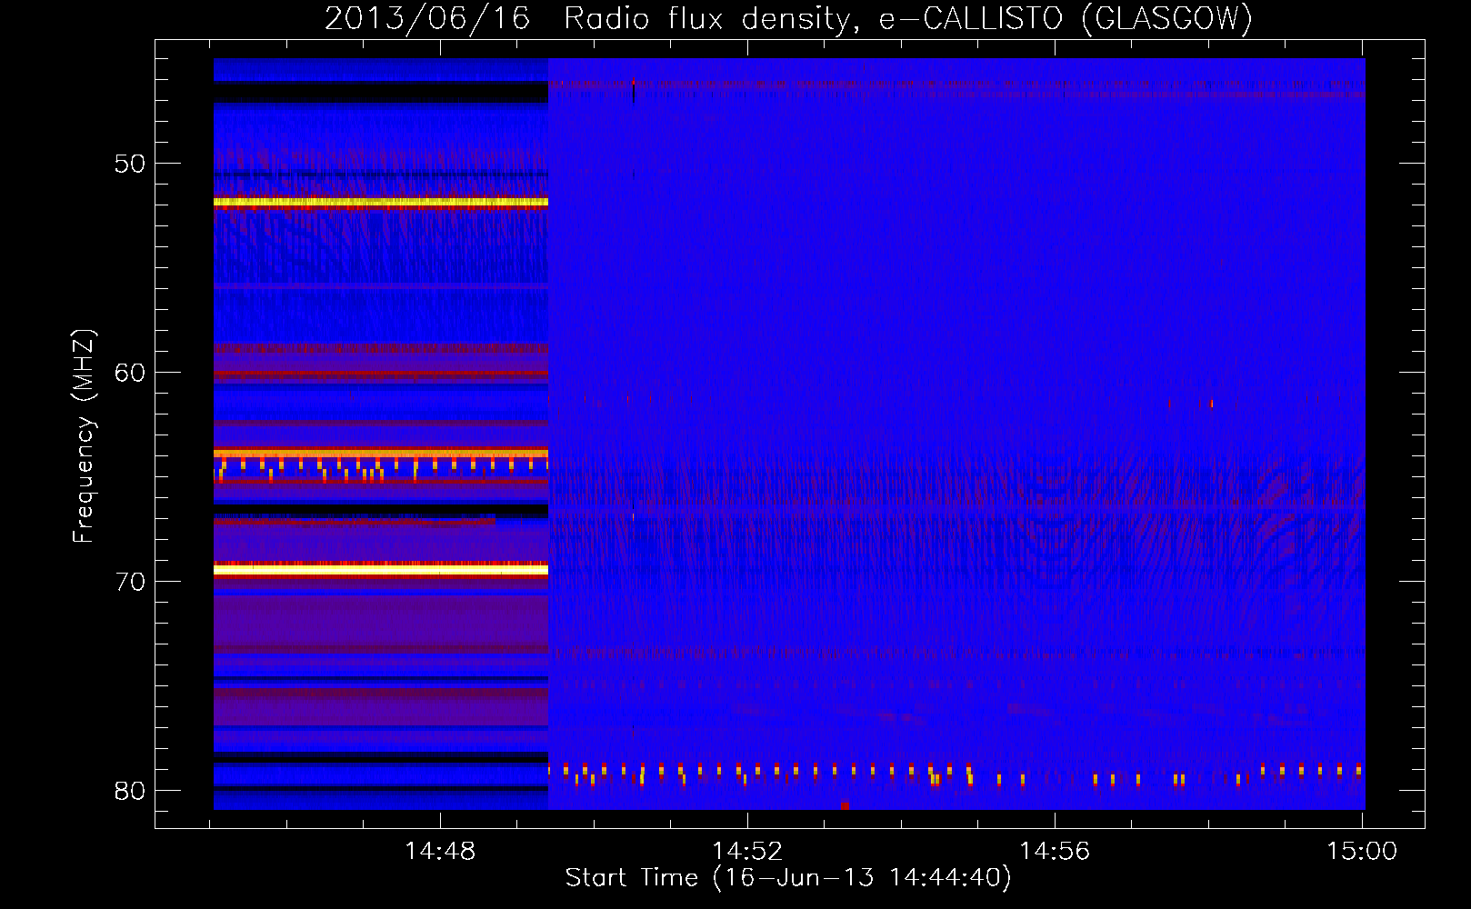Click the yellow emission band near 52 MHz
The height and width of the screenshot is (909, 1471).
[381, 202]
